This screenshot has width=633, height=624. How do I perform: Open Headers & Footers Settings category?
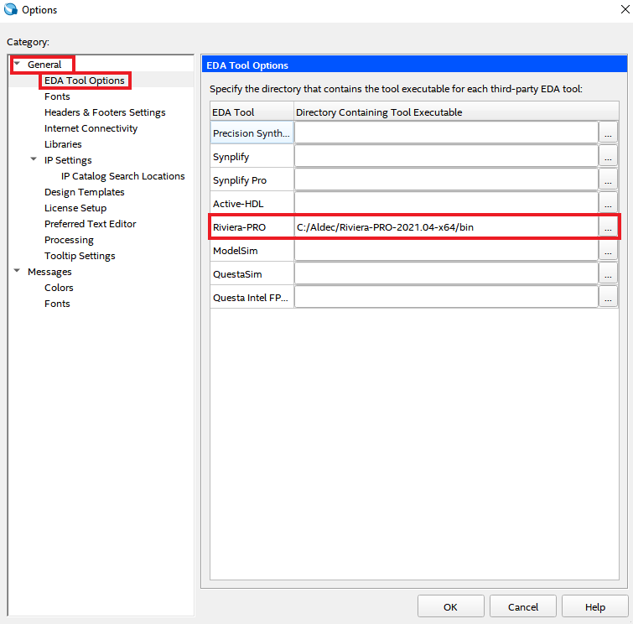pos(105,112)
